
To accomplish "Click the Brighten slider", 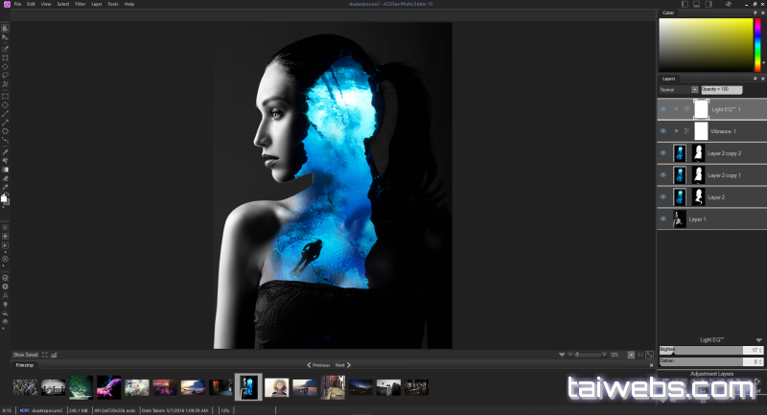I will pos(709,351).
